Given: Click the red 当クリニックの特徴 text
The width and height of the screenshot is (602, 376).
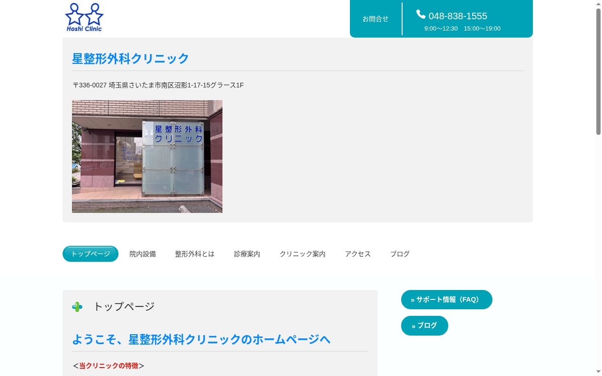Looking at the screenshot, I should [109, 366].
